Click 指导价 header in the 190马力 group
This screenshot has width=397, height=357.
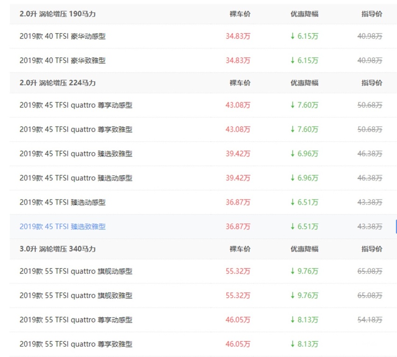[x=372, y=14]
